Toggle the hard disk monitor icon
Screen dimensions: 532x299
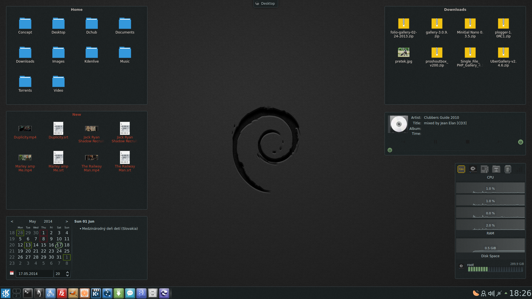[x=473, y=169]
